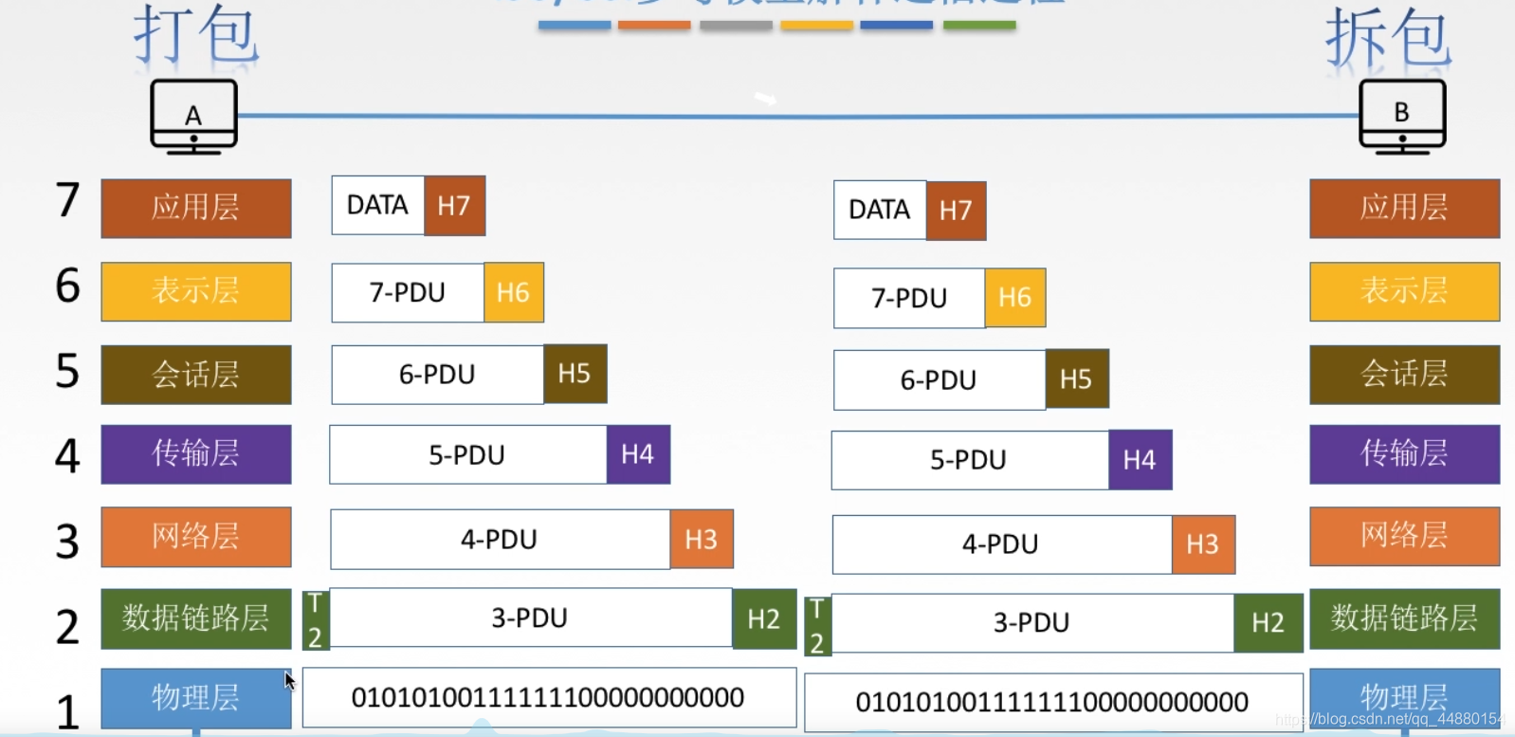Click the 7-PDU box in host B's stack
This screenshot has width=1515, height=737.
(x=910, y=298)
